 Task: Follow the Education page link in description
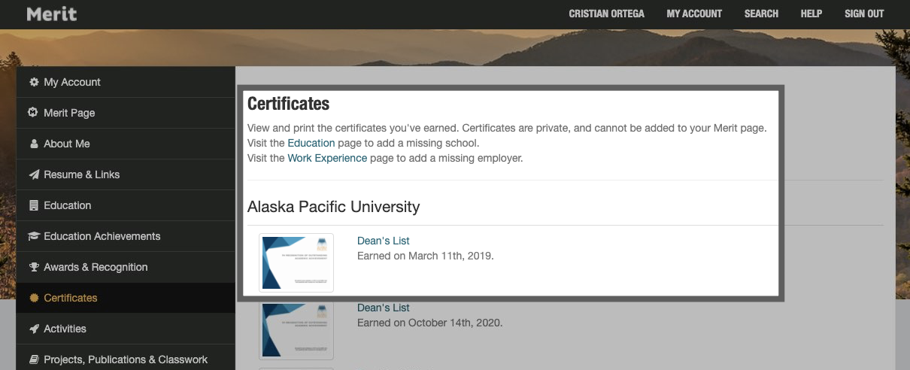(311, 143)
